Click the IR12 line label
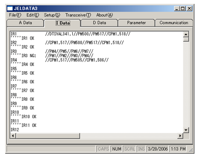Screen dimensions: 200x158 tap(15, 130)
